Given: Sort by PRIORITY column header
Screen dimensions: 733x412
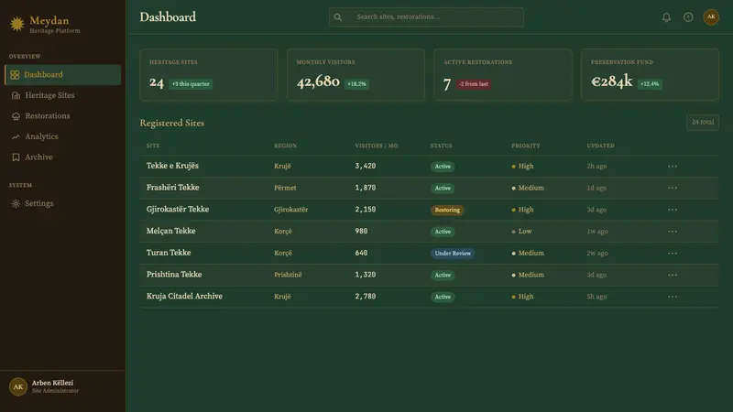Looking at the screenshot, I should click(x=525, y=146).
